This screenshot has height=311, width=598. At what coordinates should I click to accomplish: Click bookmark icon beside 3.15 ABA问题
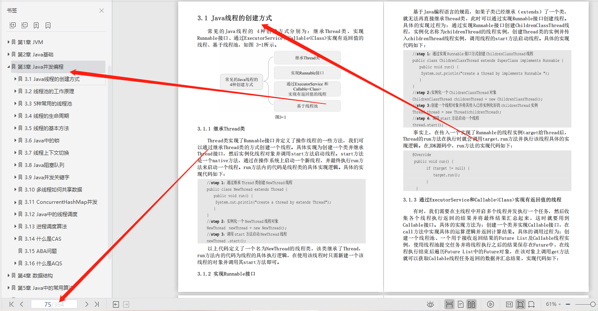20,251
